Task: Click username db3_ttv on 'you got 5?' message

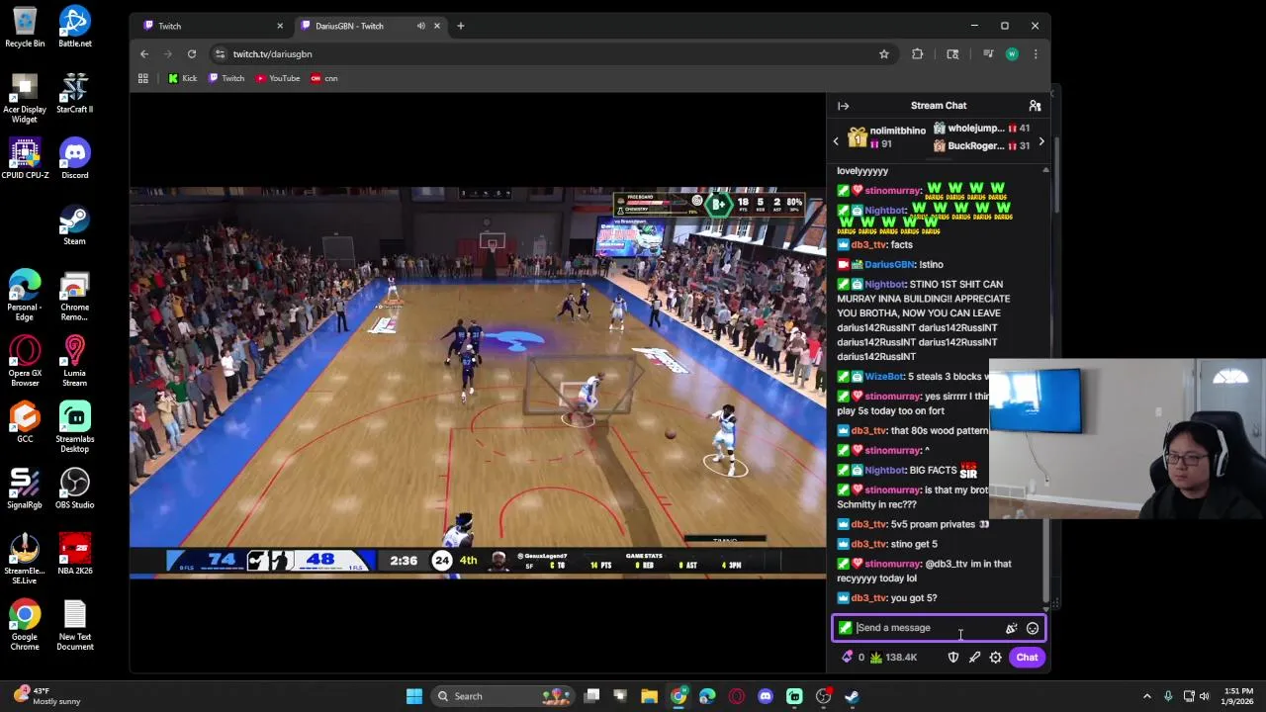Action: [x=868, y=598]
